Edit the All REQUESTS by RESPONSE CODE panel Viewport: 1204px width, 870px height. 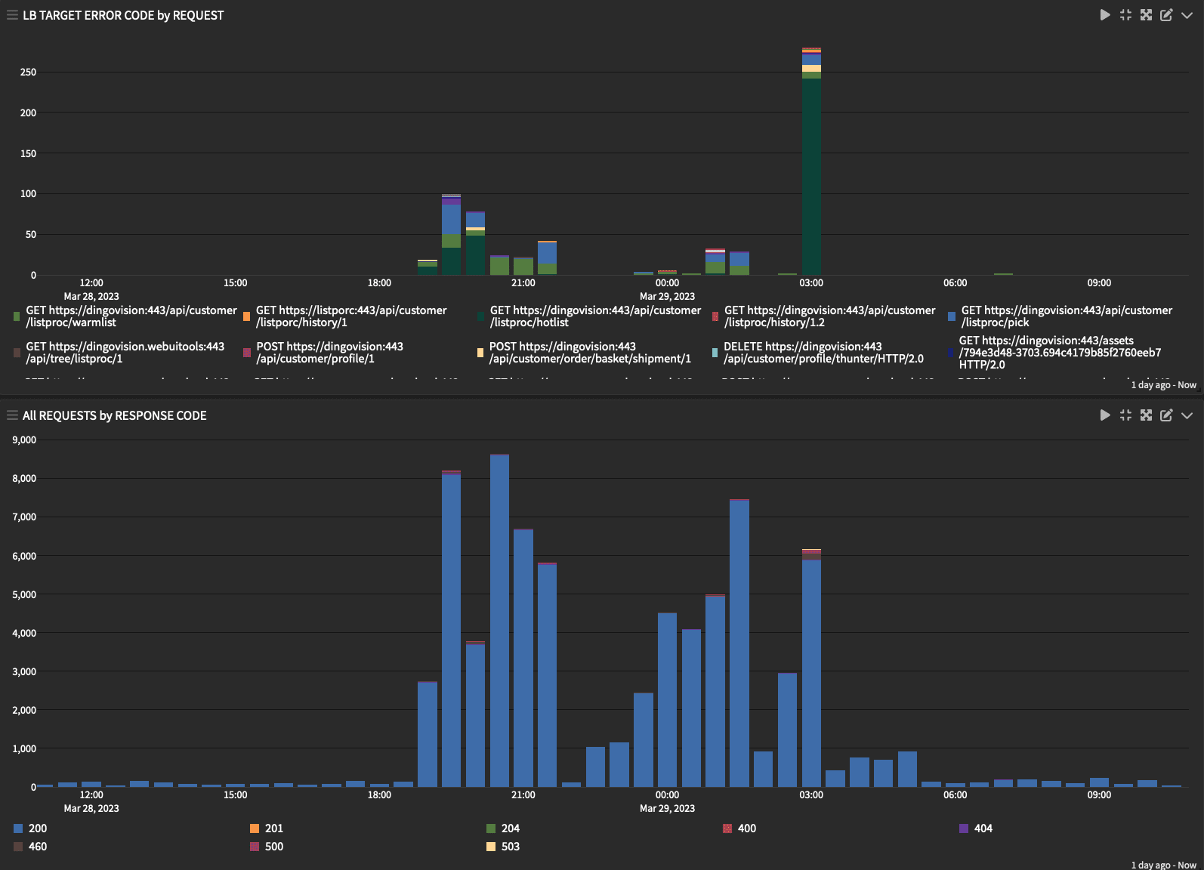tap(1166, 415)
